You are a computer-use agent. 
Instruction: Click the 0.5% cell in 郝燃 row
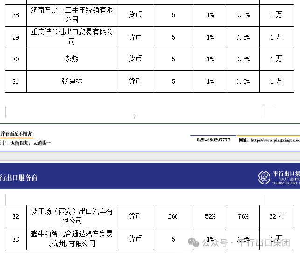point(243,59)
